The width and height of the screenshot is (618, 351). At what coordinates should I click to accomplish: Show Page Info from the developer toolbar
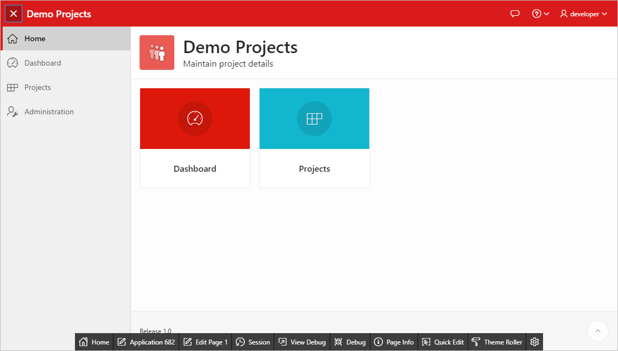pos(394,342)
